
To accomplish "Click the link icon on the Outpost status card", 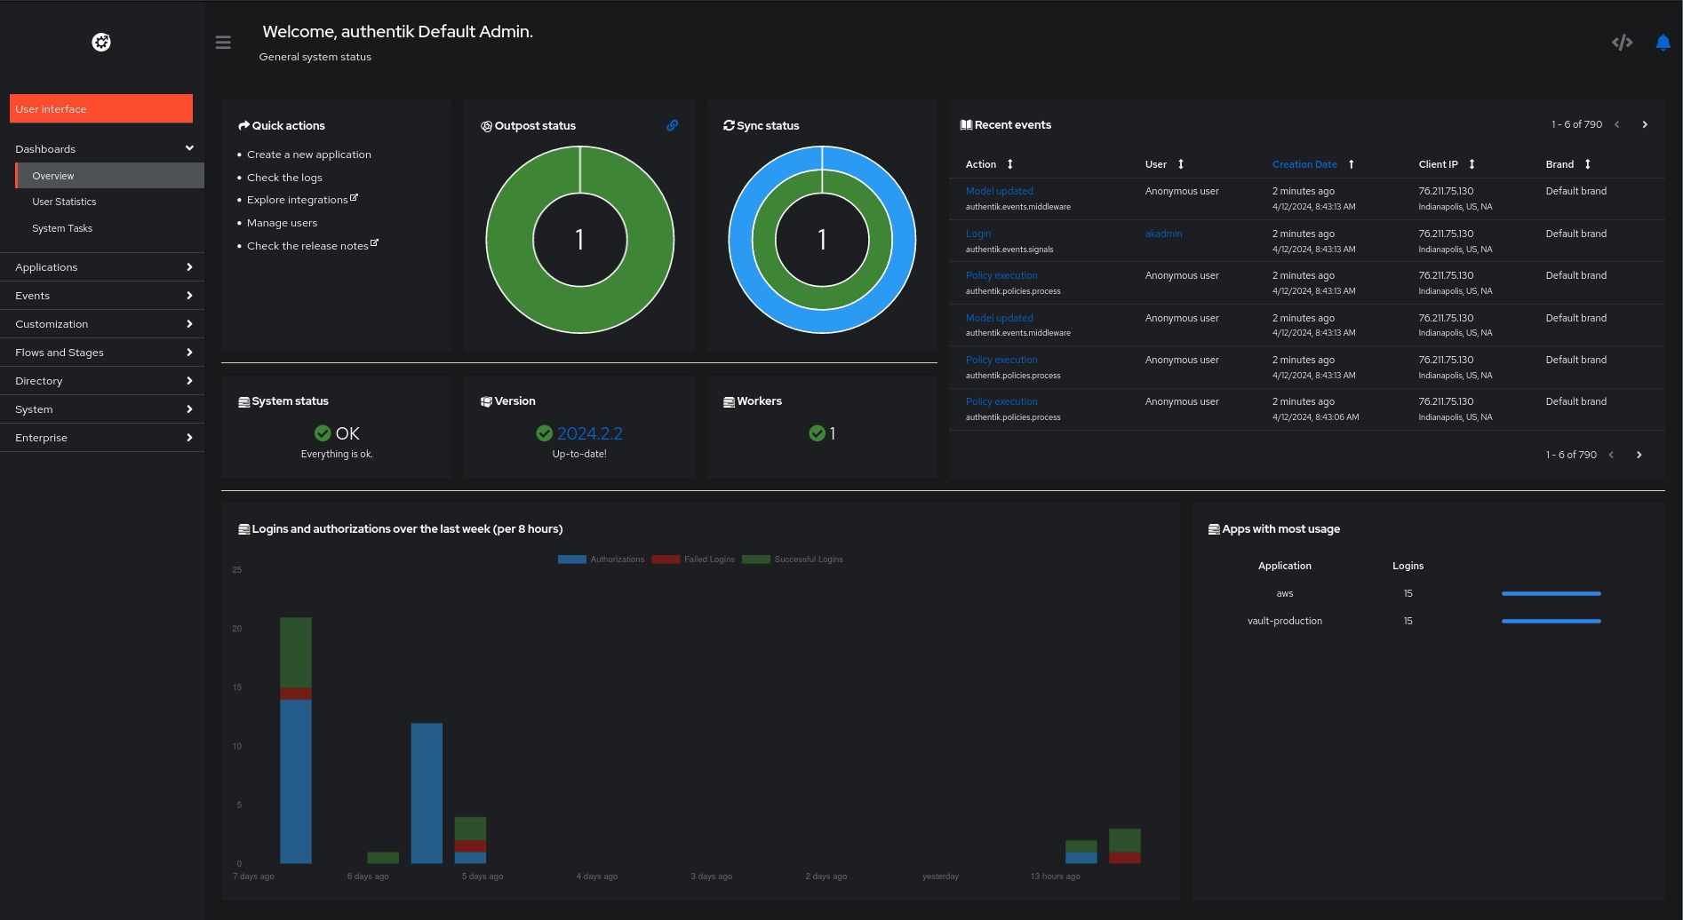I will coord(673,125).
